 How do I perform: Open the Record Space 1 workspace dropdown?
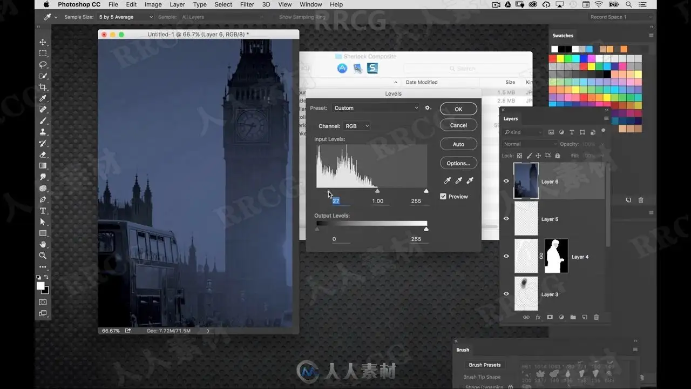(x=620, y=17)
